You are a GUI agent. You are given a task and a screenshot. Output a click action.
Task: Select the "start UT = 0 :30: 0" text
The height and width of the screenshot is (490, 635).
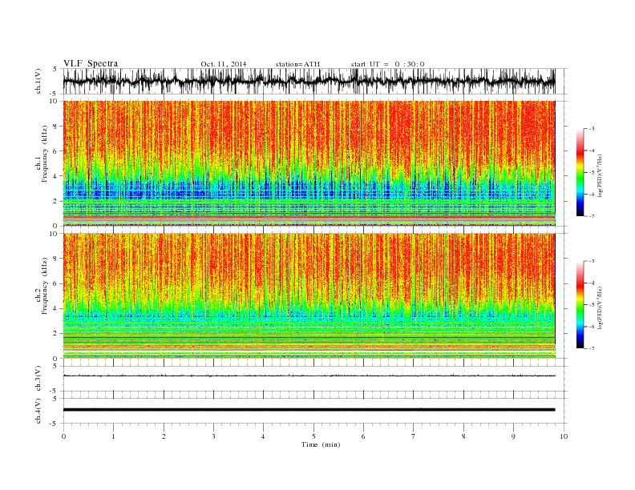pyautogui.click(x=387, y=64)
